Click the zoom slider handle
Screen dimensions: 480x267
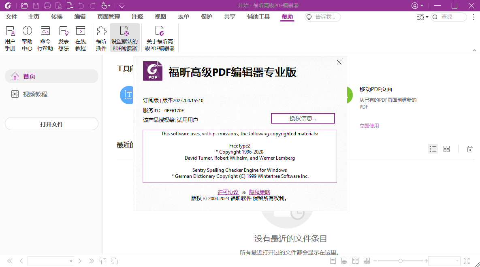pos(401,261)
